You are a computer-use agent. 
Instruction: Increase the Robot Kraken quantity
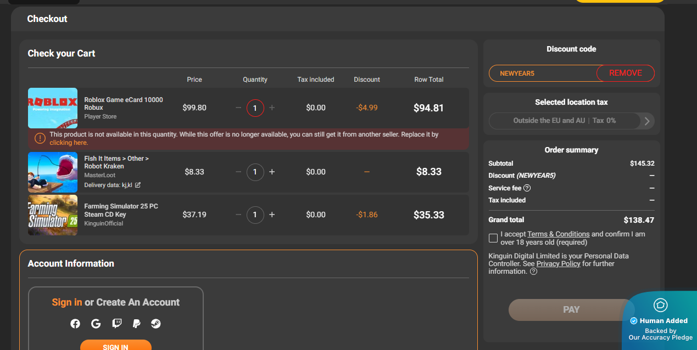[x=272, y=172]
